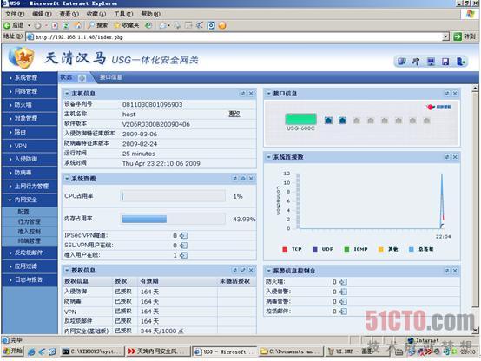The height and width of the screenshot is (361, 481).
Task: Click the TCP red legend swatch
Action: coord(285,249)
